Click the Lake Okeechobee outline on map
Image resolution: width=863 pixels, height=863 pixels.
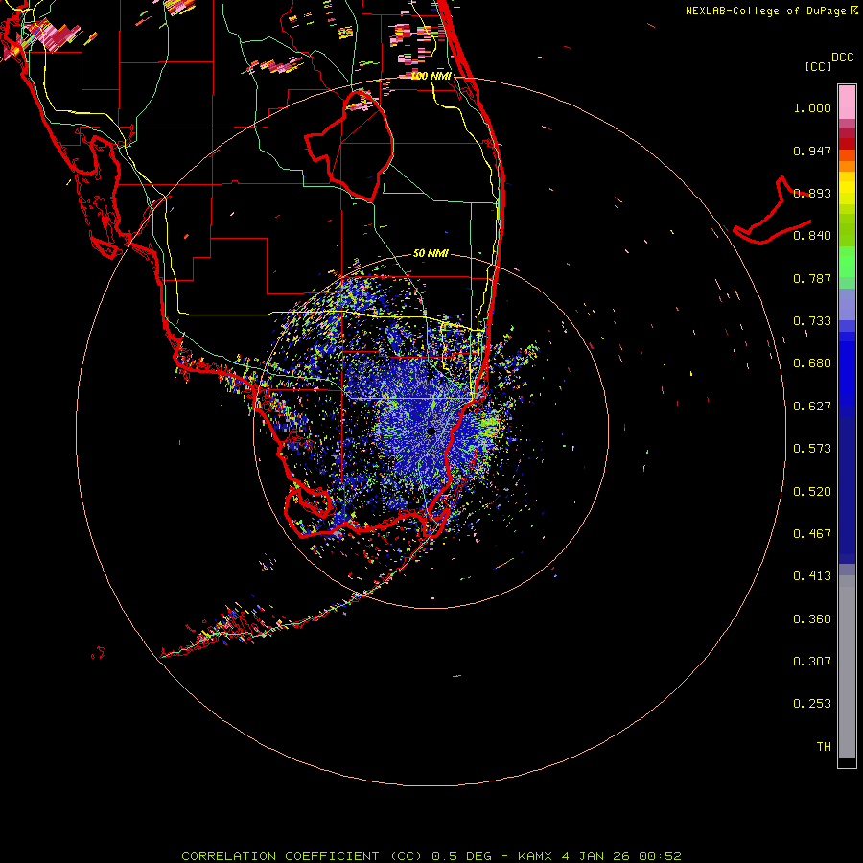349,146
